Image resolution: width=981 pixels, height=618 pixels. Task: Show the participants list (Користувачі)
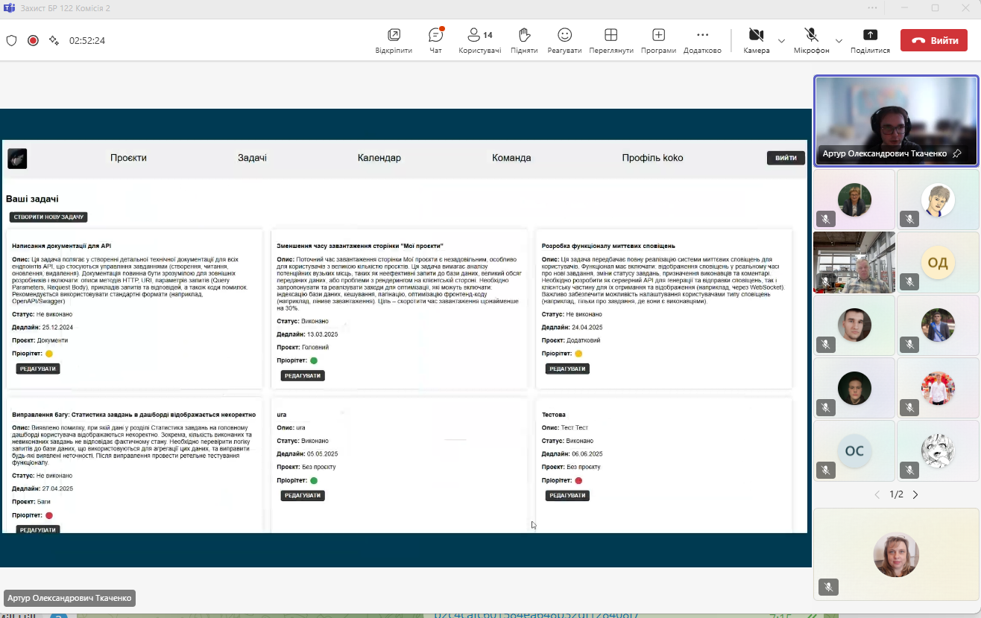(479, 40)
